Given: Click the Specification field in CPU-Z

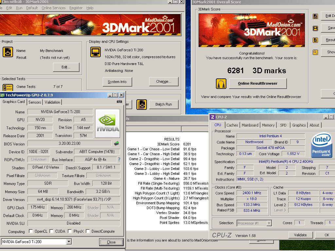Looking at the screenshot, I should (x=286, y=161).
